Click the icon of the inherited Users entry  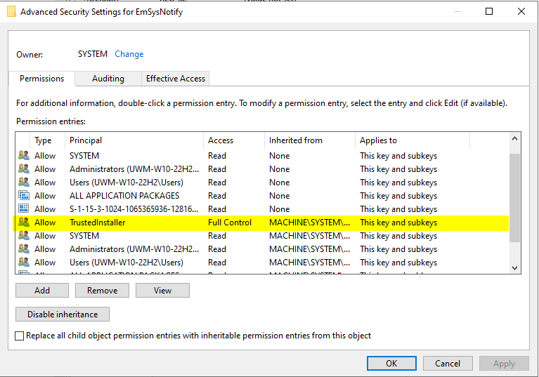click(x=24, y=263)
